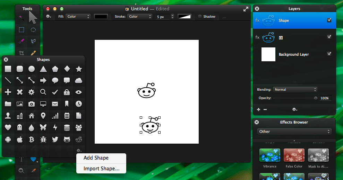Pick the home house shape

click(32, 116)
